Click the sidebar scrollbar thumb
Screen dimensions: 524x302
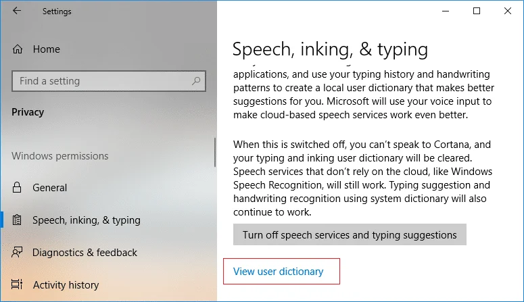click(x=215, y=152)
